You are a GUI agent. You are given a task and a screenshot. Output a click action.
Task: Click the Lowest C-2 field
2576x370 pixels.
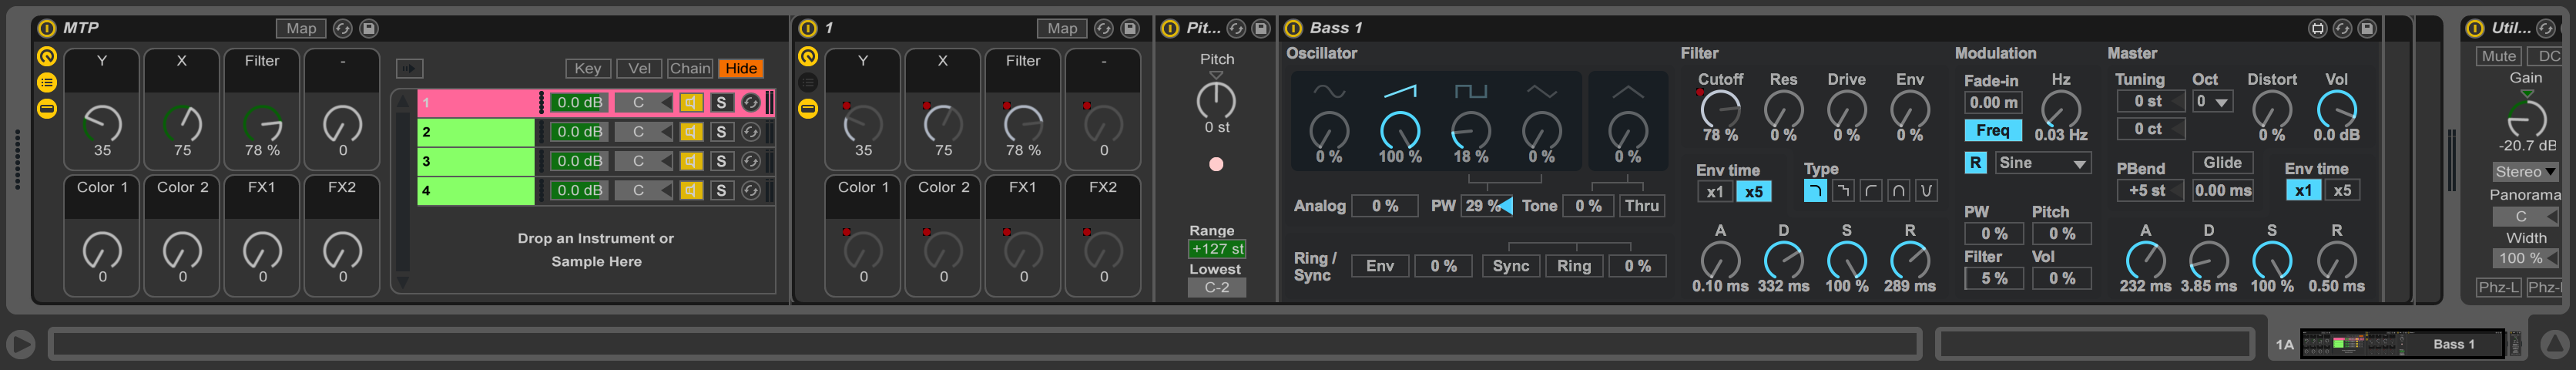coord(1216,287)
